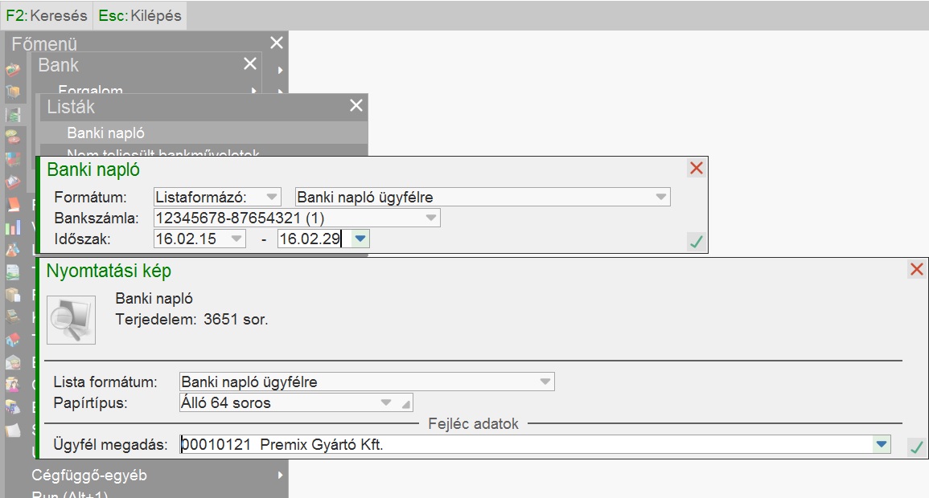Click the print preview magnifier icon

click(71, 320)
